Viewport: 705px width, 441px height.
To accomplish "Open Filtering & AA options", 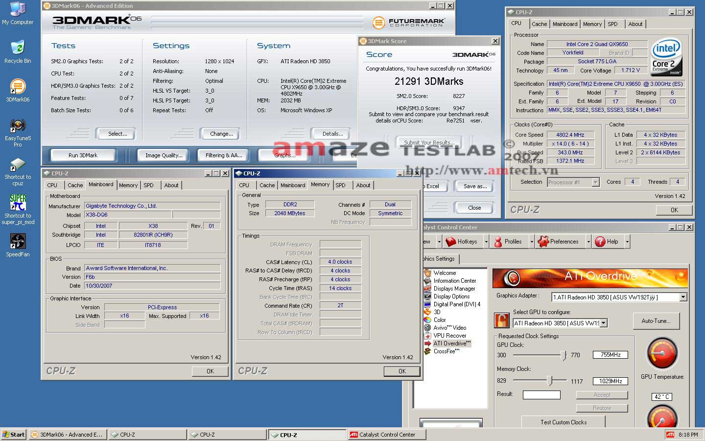I will (x=224, y=155).
